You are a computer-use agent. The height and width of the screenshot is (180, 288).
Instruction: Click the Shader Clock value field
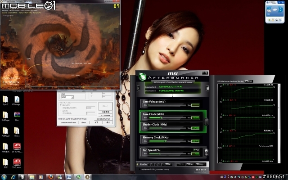click(x=195, y=128)
